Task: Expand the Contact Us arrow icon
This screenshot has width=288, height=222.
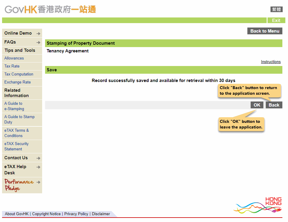Action: click(x=38, y=158)
